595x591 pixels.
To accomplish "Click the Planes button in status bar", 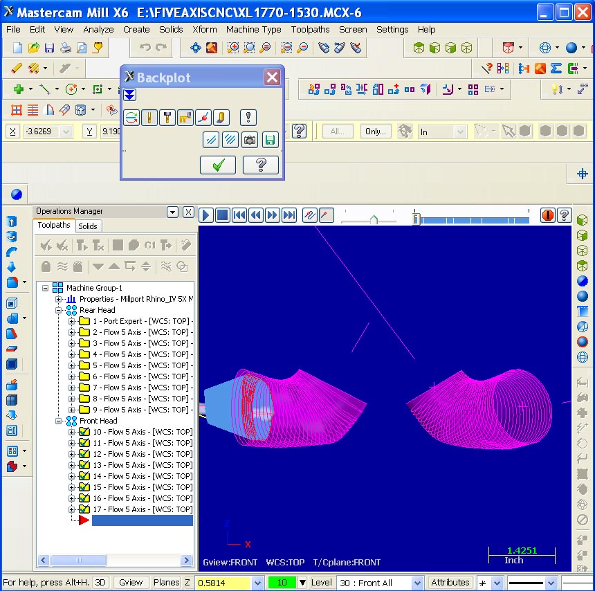I will click(166, 583).
